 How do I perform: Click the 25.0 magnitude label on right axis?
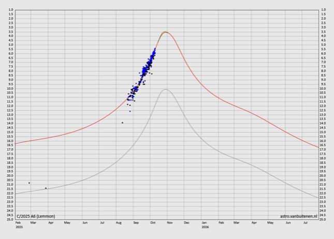pyautogui.click(x=323, y=220)
